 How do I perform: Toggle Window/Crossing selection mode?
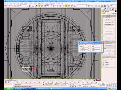coord(36,6)
